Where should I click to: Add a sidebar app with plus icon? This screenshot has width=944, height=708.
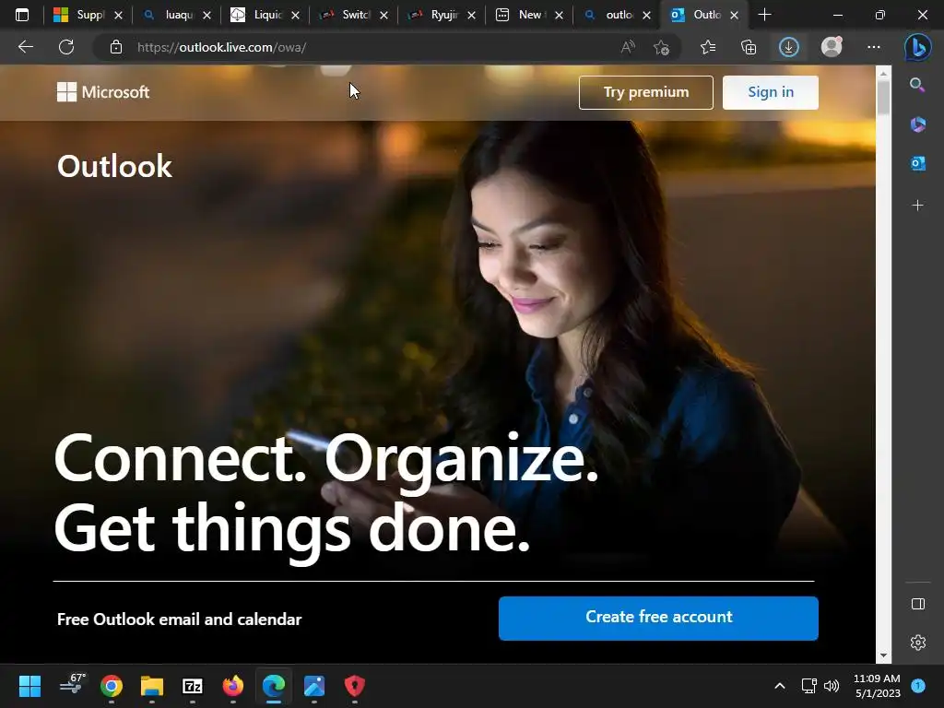point(917,206)
